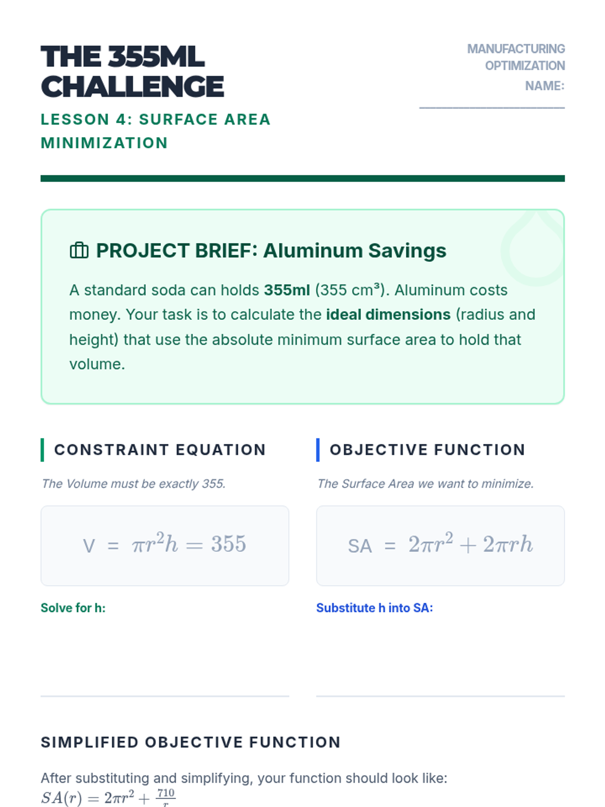The image size is (605, 807).
Task: Click the "The 355ML Challenge" title
Action: point(132,72)
